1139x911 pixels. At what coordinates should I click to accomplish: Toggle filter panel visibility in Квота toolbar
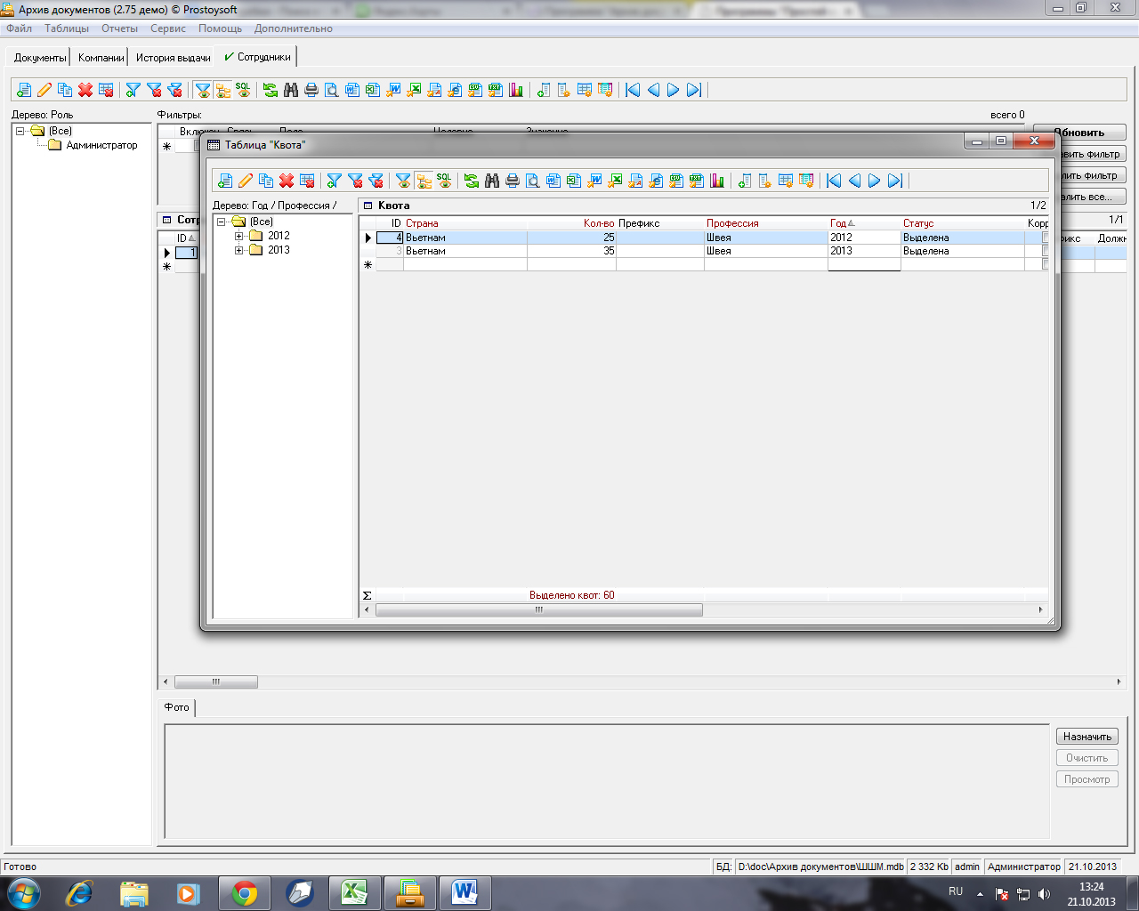point(403,181)
